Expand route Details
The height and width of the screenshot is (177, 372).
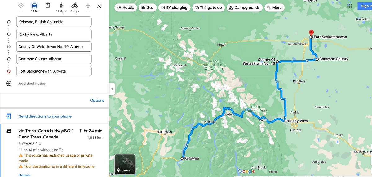coord(24,175)
